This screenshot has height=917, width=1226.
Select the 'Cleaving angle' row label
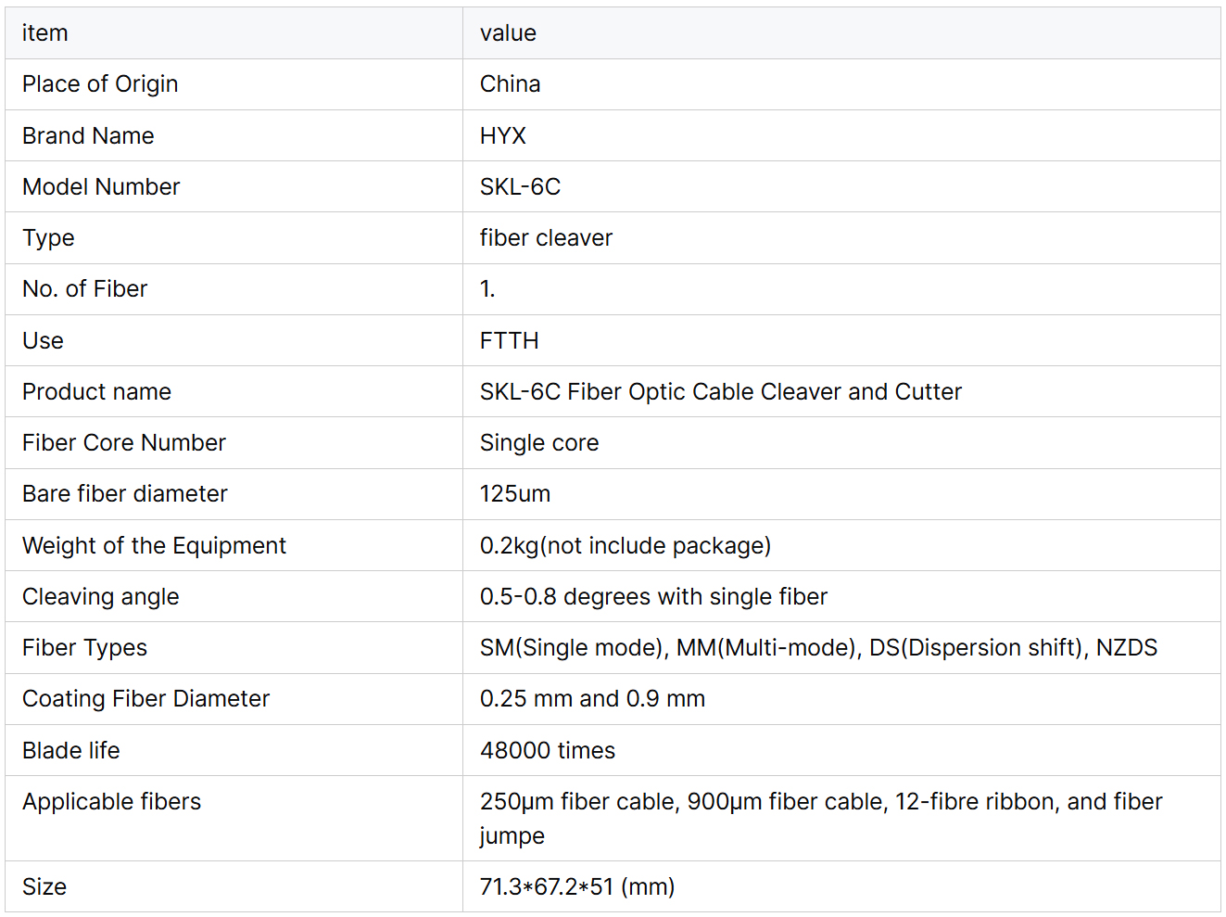100,597
